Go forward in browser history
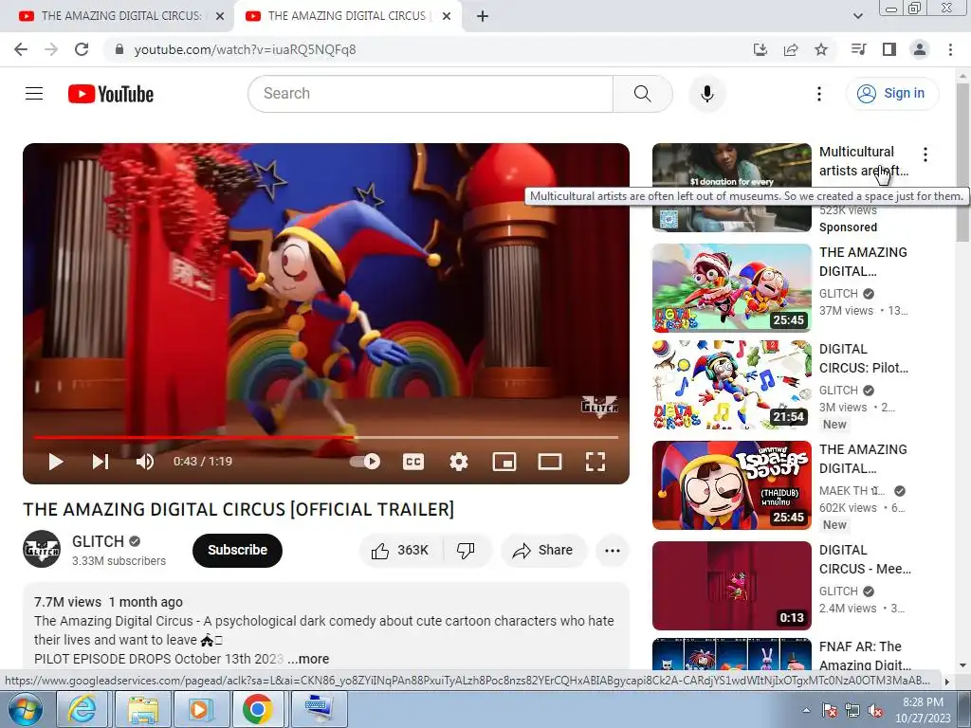This screenshot has width=971, height=728. point(51,49)
